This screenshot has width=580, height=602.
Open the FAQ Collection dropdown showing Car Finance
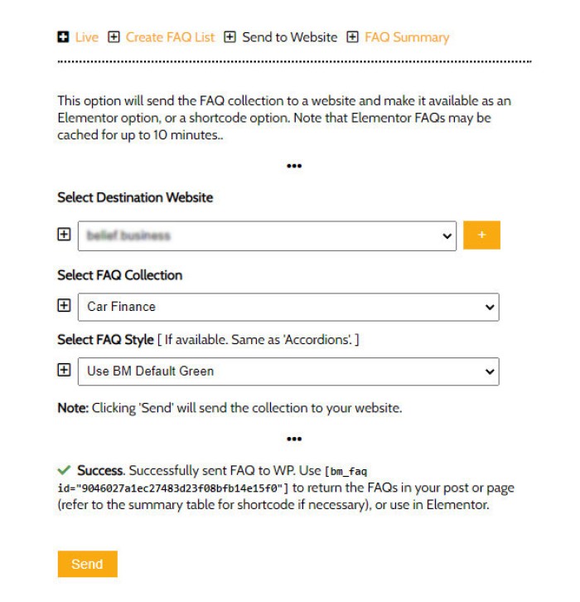288,307
